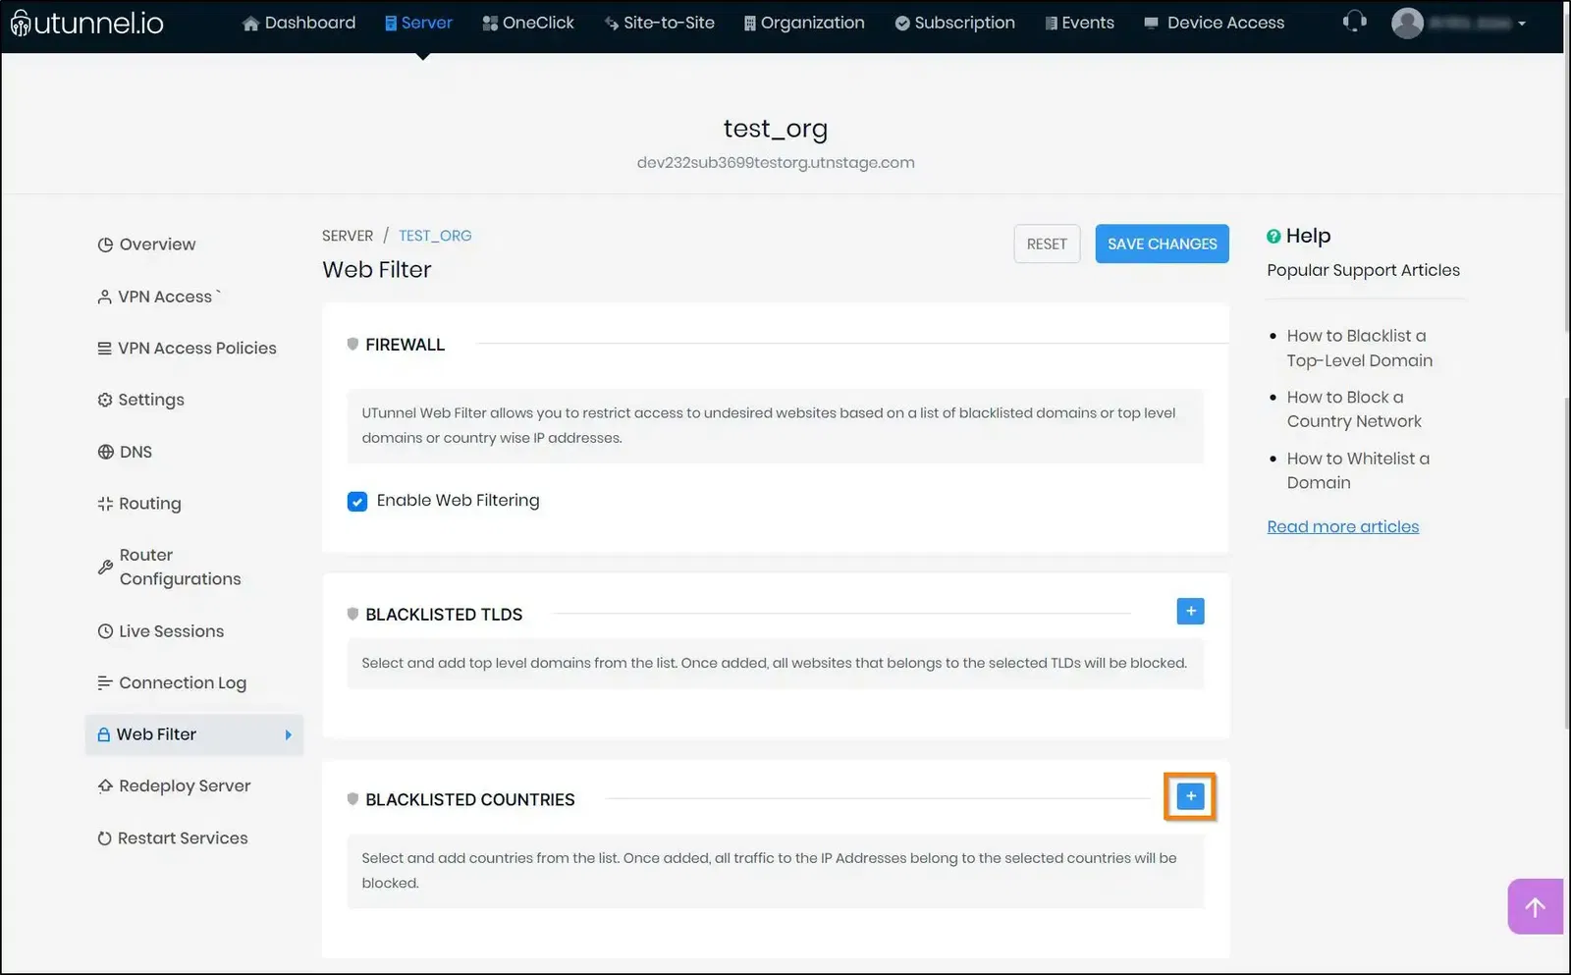
Task: Click the BLACKLISTED COUNTRIES shield icon
Action: tap(352, 800)
